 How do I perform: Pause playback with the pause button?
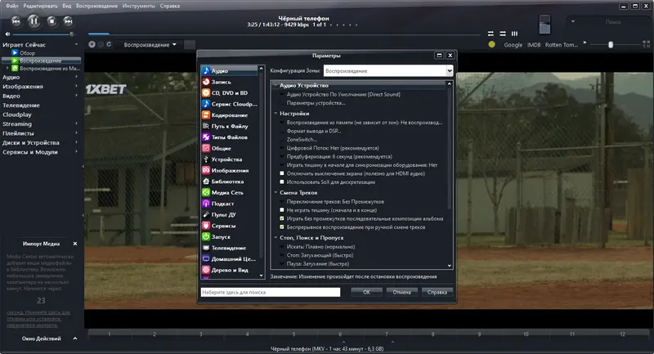(x=34, y=21)
